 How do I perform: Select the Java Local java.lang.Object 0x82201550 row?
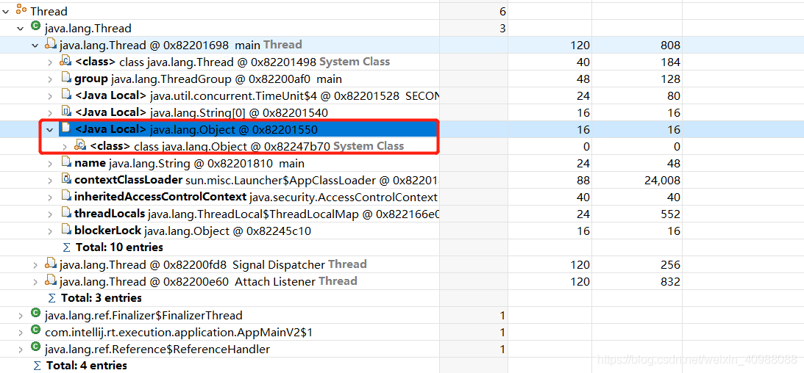196,130
